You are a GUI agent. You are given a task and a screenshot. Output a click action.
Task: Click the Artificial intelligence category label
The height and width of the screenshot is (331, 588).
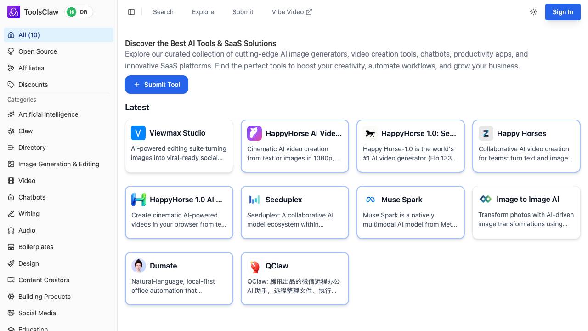(48, 114)
